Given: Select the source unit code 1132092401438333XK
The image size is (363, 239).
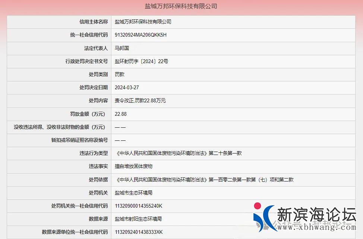Looking at the screenshot, I should click(x=140, y=232).
